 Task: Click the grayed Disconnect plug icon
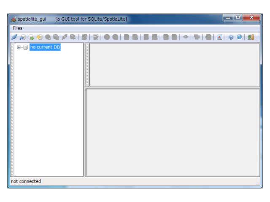[x=65, y=37]
